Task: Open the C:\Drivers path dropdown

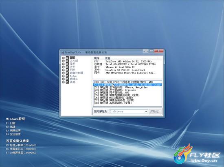Action: [146, 111]
